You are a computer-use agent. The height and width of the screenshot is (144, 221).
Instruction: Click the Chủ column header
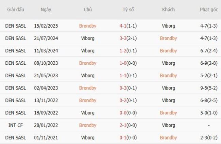[88, 10]
